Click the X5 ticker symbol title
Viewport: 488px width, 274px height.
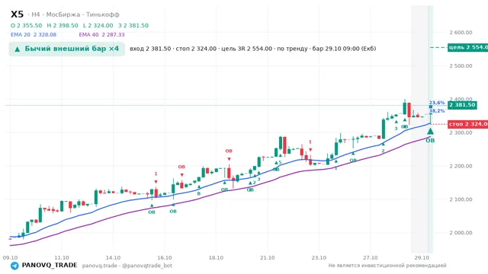point(17,14)
